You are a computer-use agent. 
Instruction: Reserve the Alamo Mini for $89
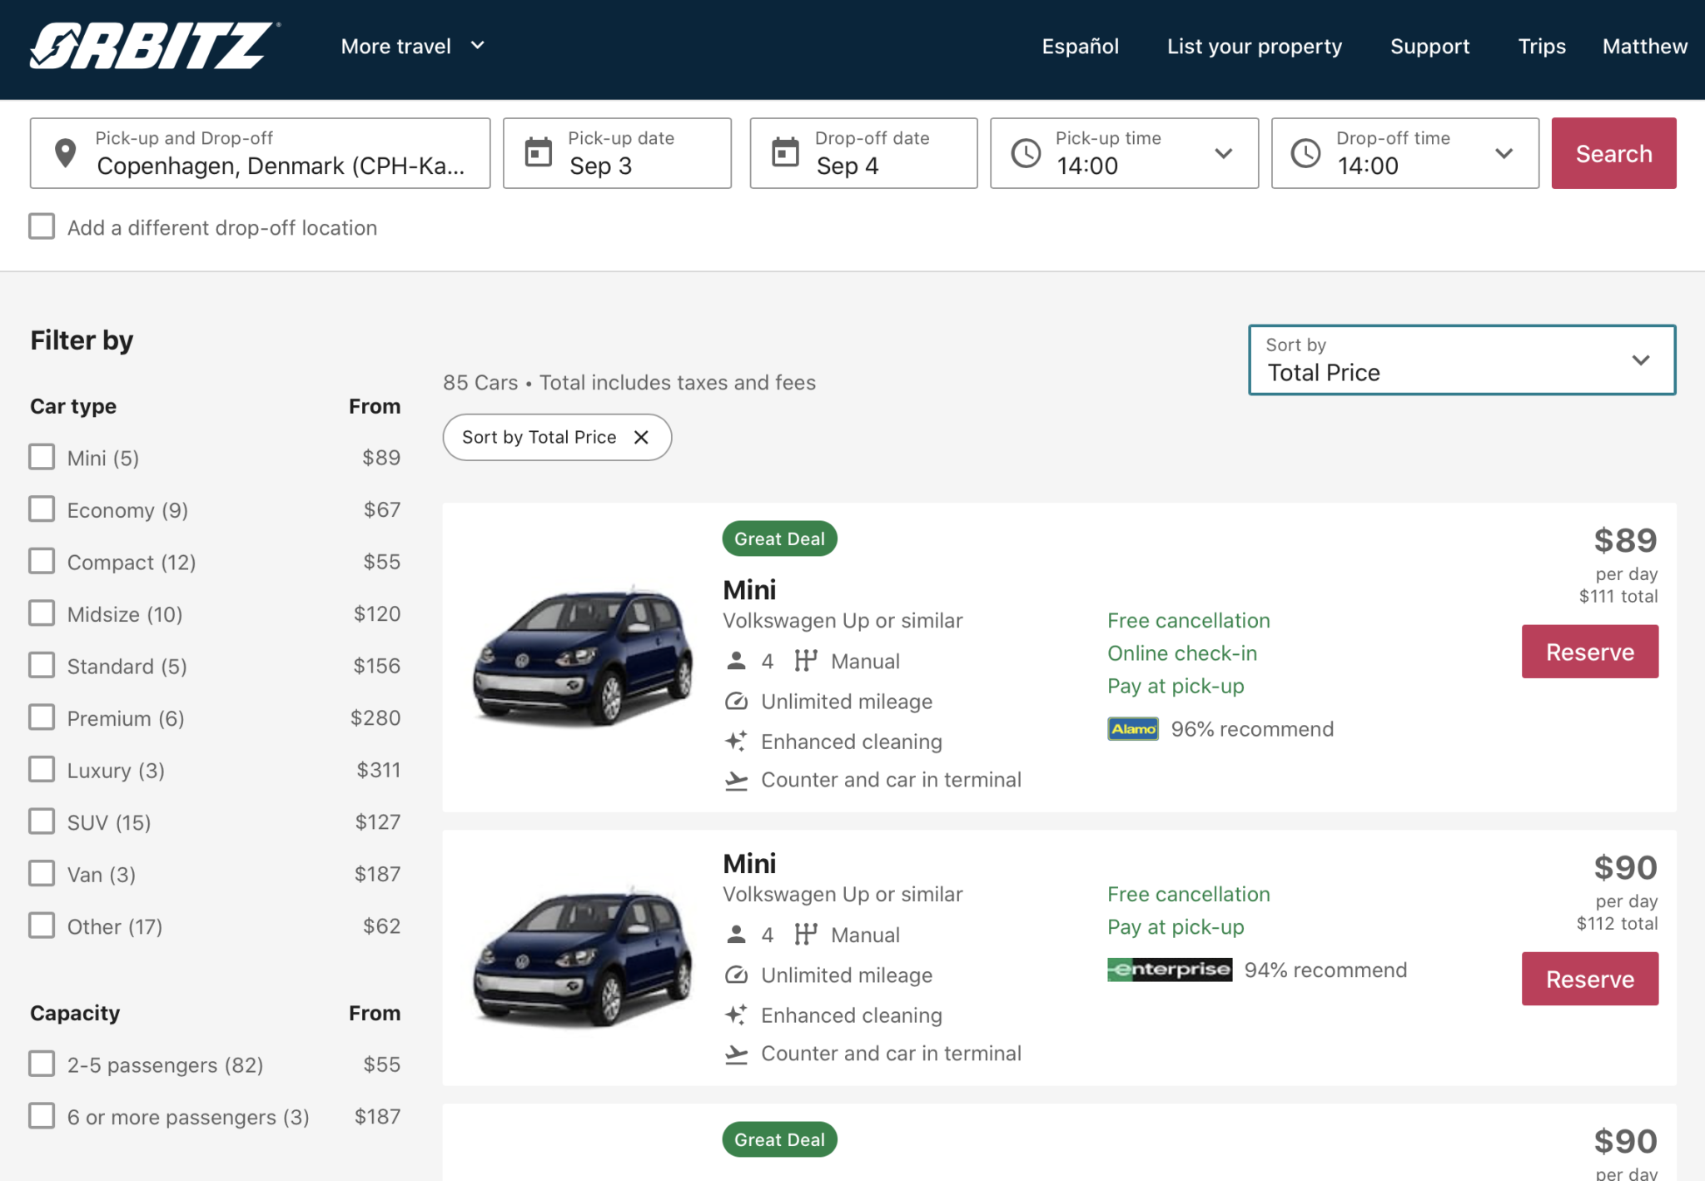1589,651
